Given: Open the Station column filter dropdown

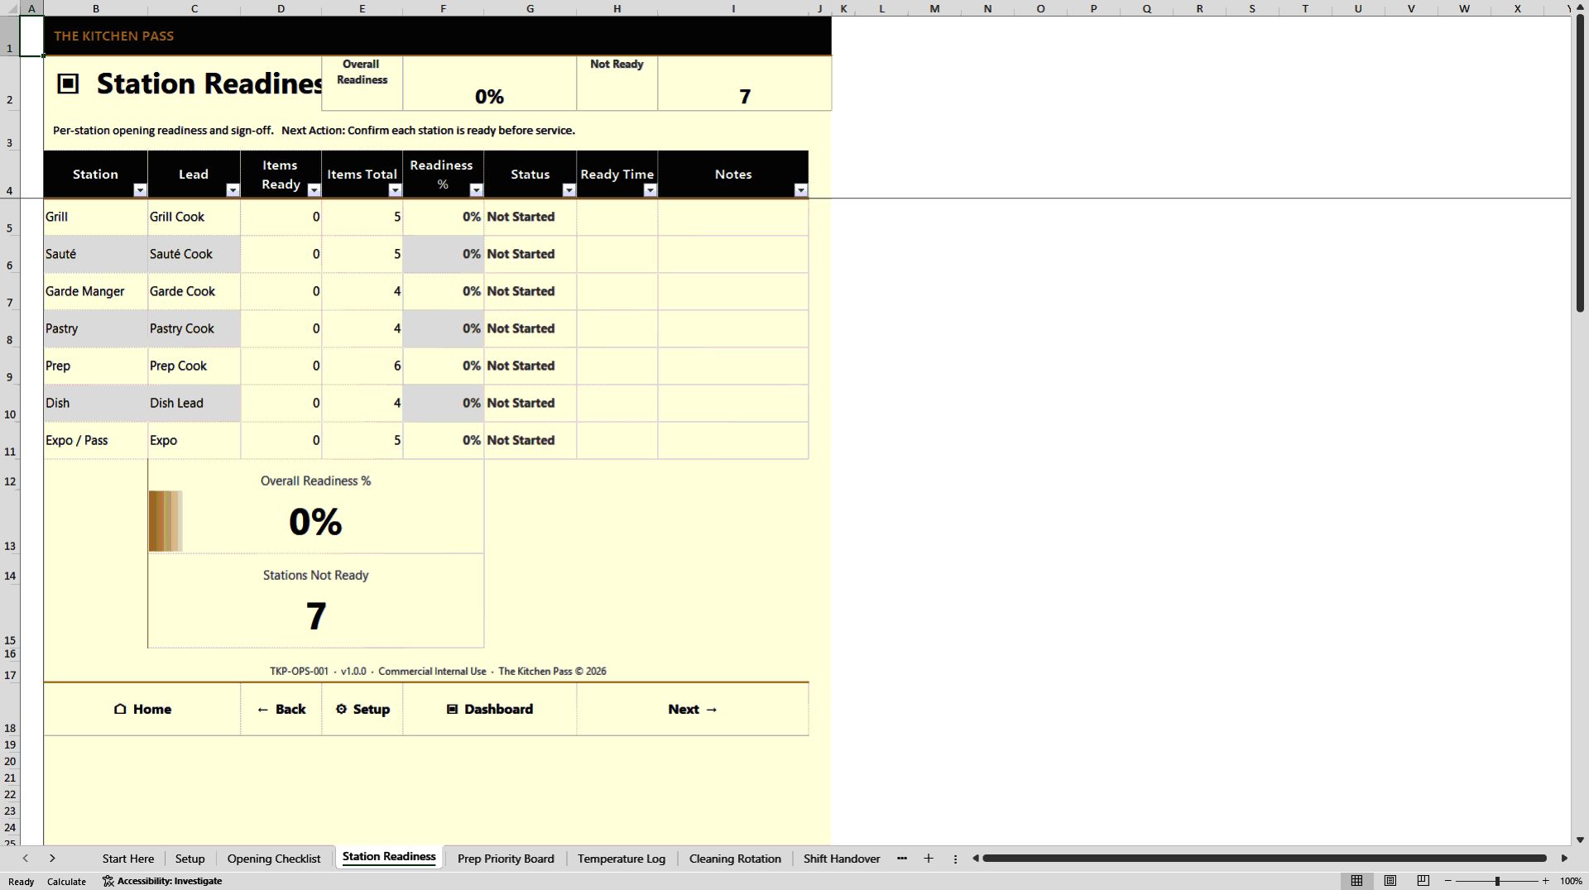Looking at the screenshot, I should point(140,190).
